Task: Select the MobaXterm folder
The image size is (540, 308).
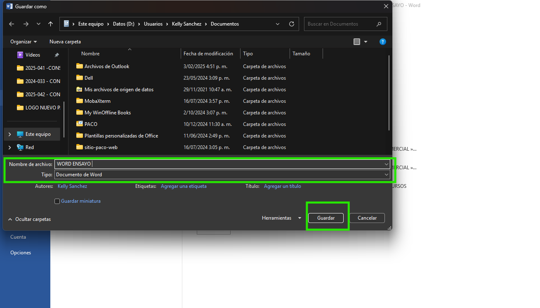Action: [x=97, y=101]
